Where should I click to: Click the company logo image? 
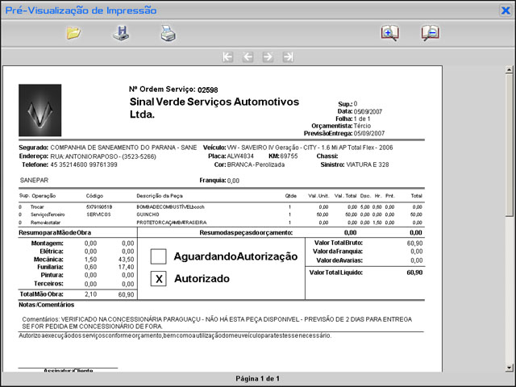(40, 110)
